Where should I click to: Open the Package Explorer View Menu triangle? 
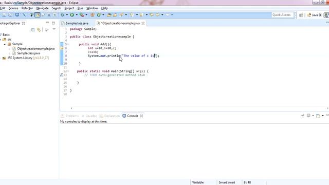pos(54,30)
